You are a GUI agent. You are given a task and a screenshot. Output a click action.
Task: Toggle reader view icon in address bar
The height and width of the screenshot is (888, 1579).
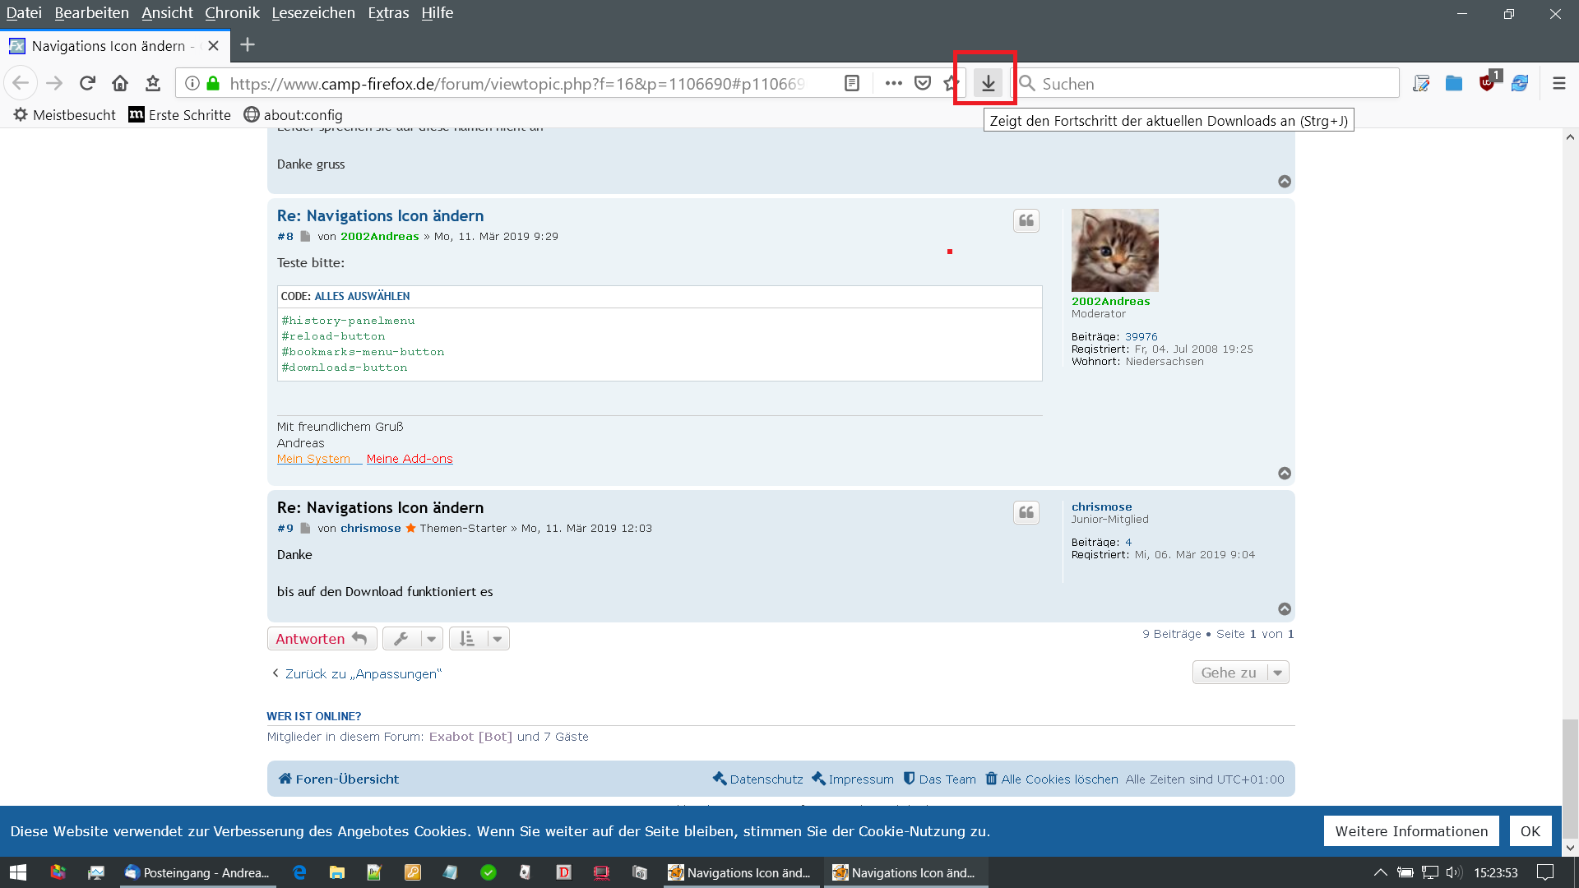click(852, 83)
